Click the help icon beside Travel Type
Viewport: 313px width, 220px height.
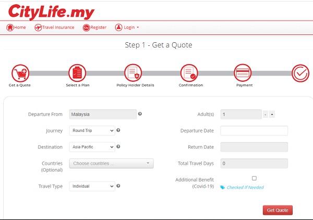coord(118,186)
